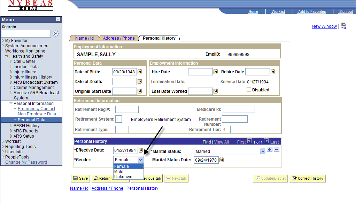
Task: Expand Incident Data folder
Action: [11, 67]
